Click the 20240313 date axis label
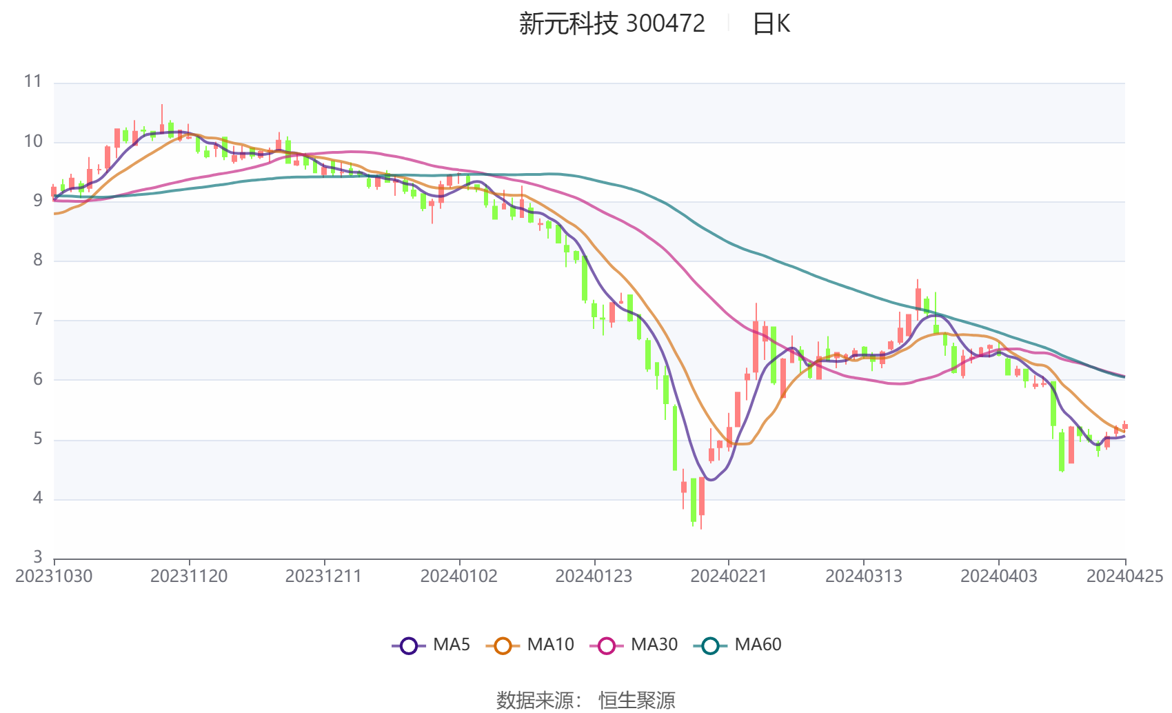The image size is (1172, 713). [x=863, y=576]
